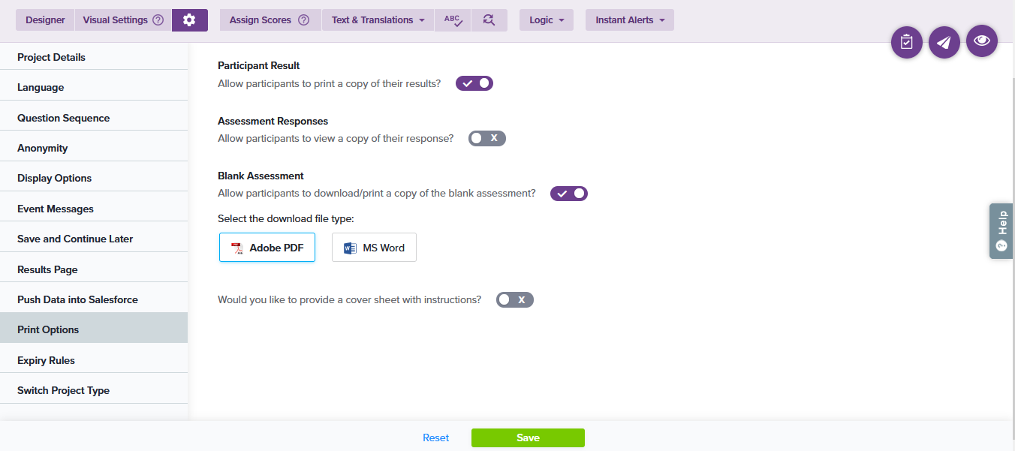Open Expiry Rules in the sidebar

pos(47,360)
